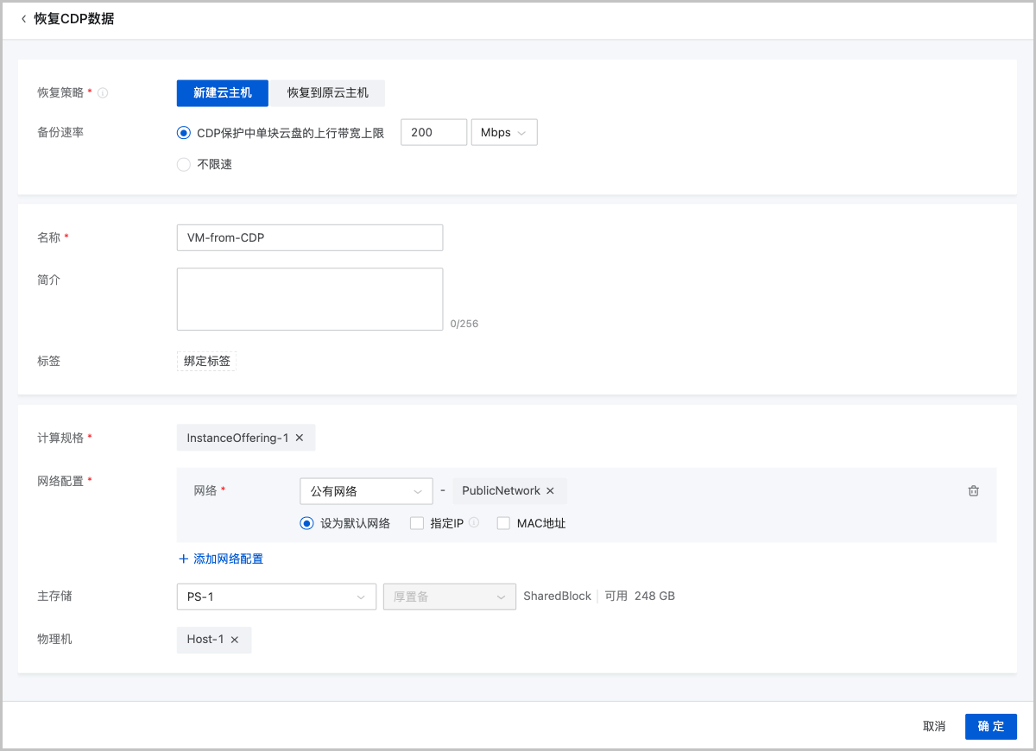Select the 设为默认网络 radio button
The width and height of the screenshot is (1036, 751).
point(306,523)
